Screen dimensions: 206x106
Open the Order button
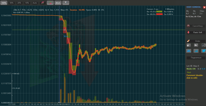(196, 41)
